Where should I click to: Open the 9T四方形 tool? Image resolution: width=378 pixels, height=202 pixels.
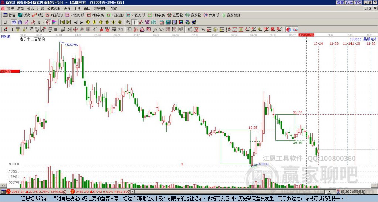coord(136,15)
